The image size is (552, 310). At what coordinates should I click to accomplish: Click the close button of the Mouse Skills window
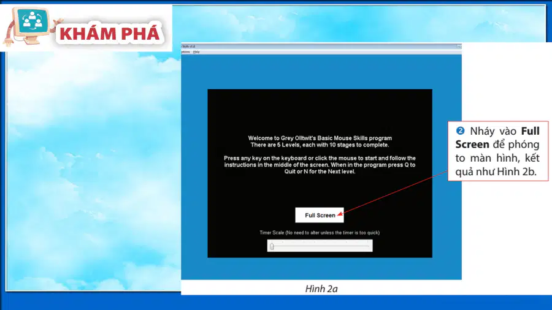point(459,47)
